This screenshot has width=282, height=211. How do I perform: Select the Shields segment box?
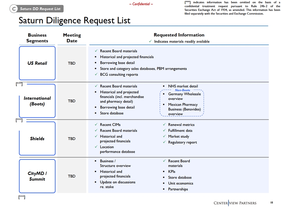[37, 139]
